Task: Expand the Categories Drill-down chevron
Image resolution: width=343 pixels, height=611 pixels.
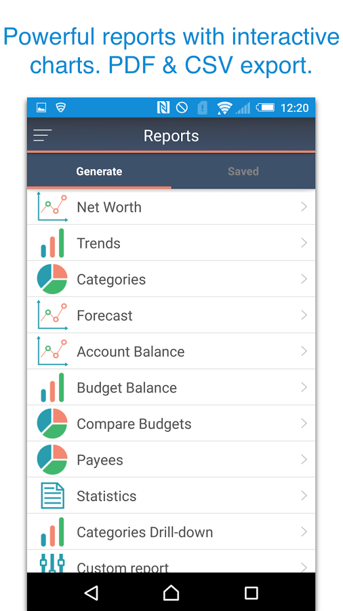Action: click(304, 532)
